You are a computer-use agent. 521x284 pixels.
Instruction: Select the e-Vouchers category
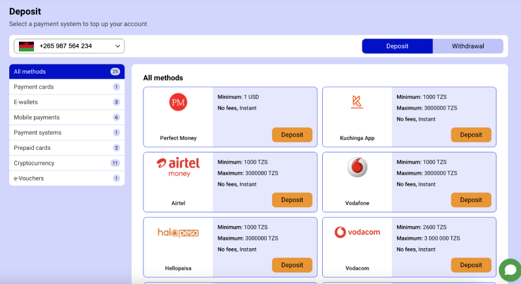[67, 178]
